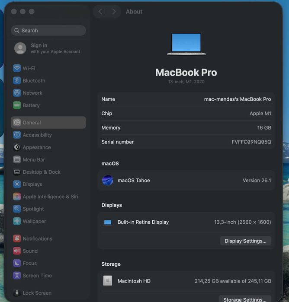The image size is (289, 302).
Task: Click the Displays sun icon
Action: (17, 184)
